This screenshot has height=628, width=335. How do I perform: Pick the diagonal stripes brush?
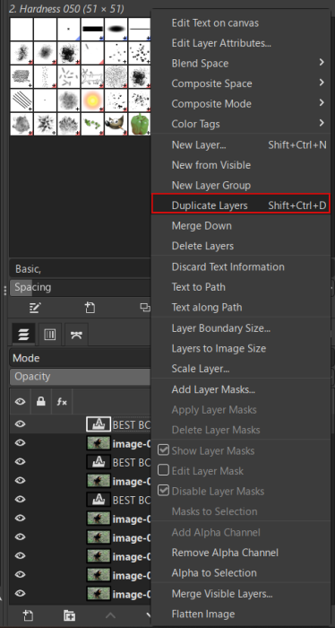coord(21,100)
